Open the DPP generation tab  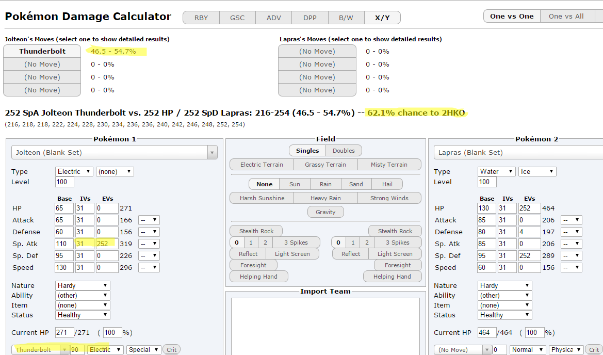310,18
